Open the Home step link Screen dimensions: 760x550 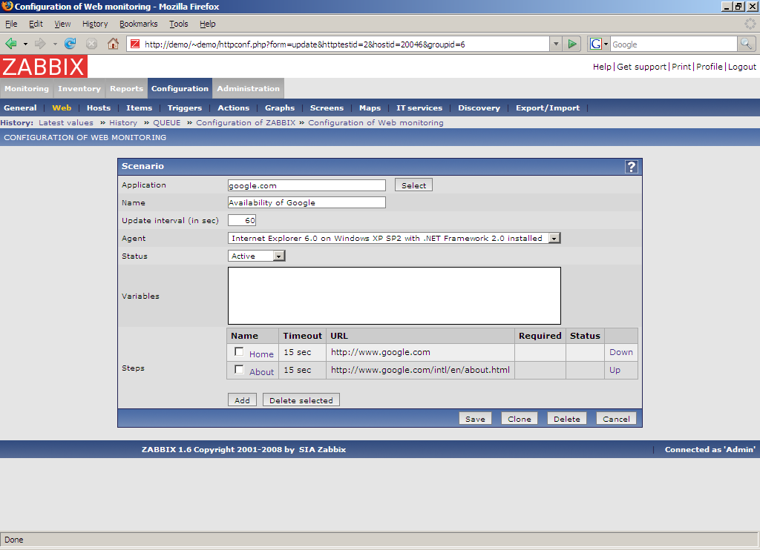(x=261, y=354)
